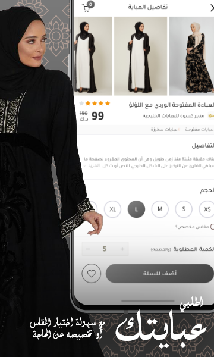Viewport: 214px width, 357px height.
Task: Open the shopping cart icon
Action: (x=87, y=7)
